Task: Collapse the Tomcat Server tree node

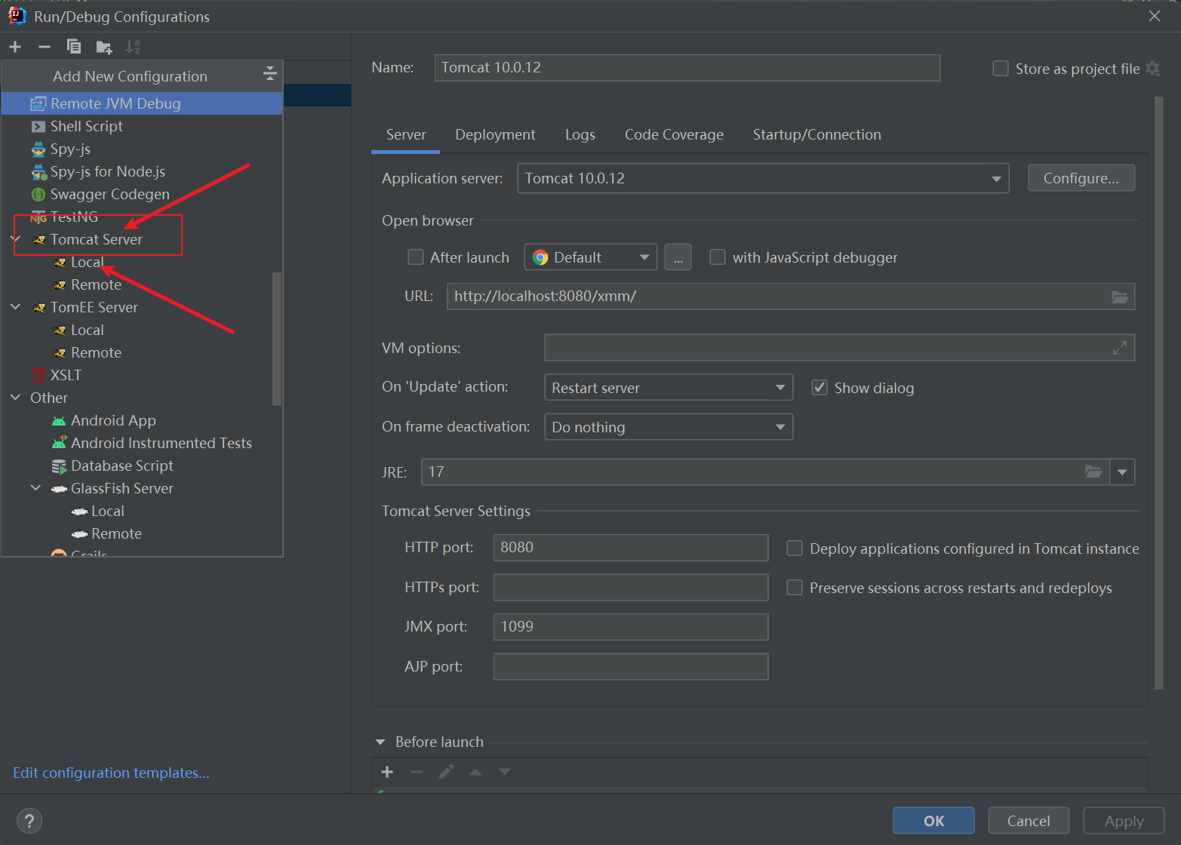Action: point(16,239)
